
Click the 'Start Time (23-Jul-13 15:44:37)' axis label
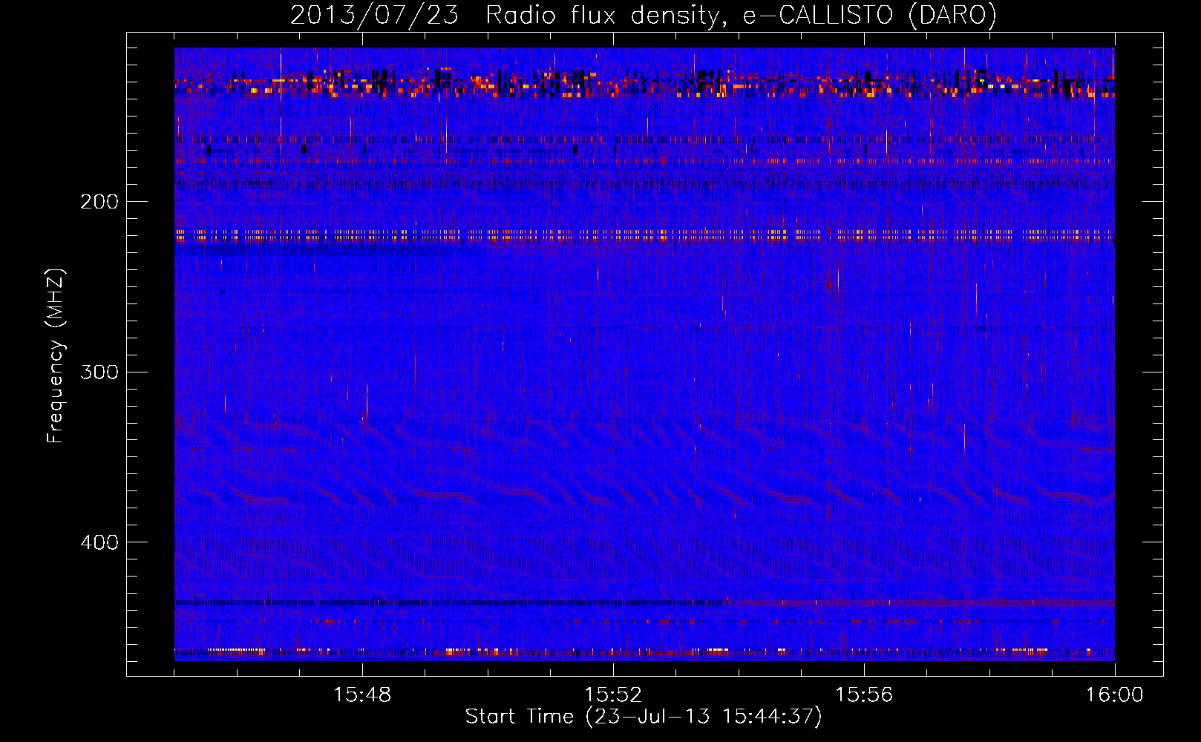[644, 717]
